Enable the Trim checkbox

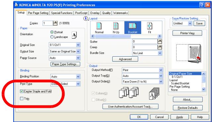[22, 99]
